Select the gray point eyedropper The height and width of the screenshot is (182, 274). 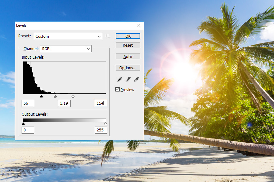click(x=128, y=79)
